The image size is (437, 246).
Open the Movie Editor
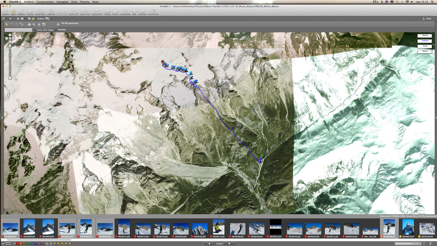click(41, 12)
